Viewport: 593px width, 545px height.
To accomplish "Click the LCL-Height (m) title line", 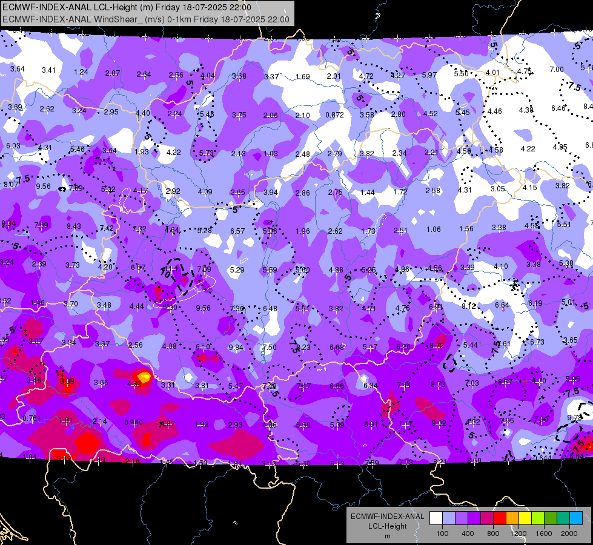I will pos(127,7).
